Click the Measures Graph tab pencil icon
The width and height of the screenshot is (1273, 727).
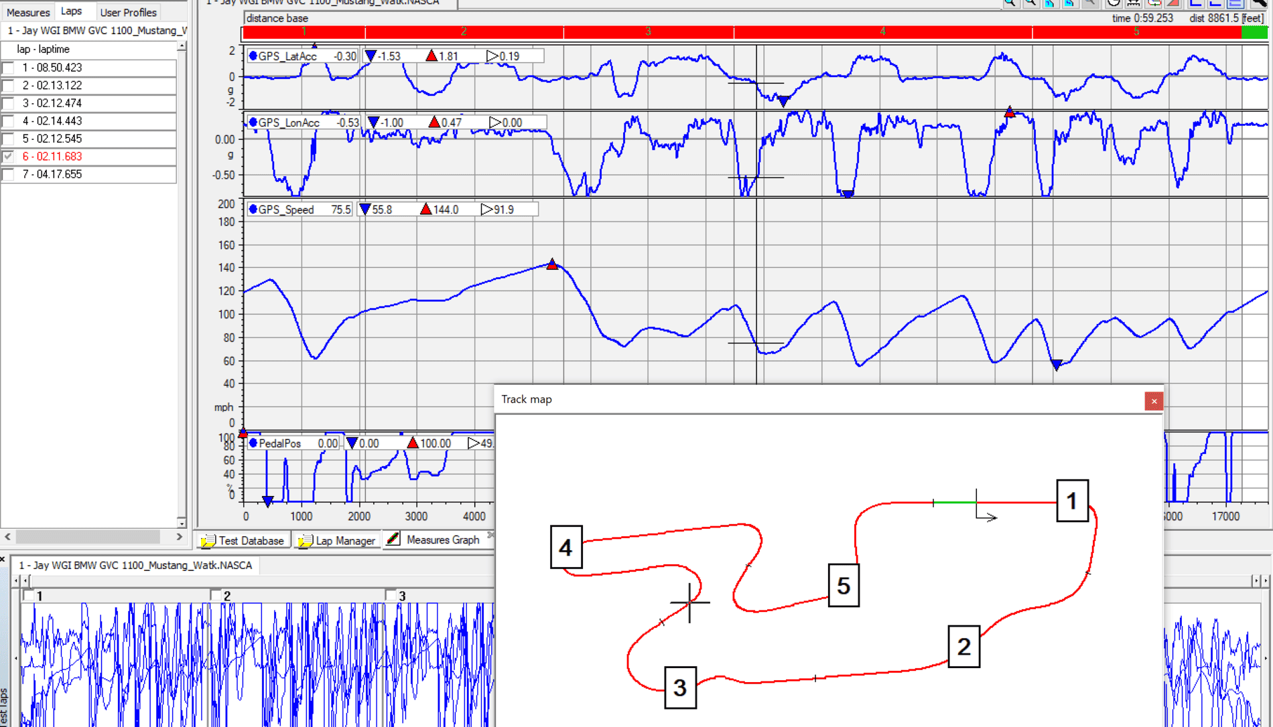coord(393,539)
